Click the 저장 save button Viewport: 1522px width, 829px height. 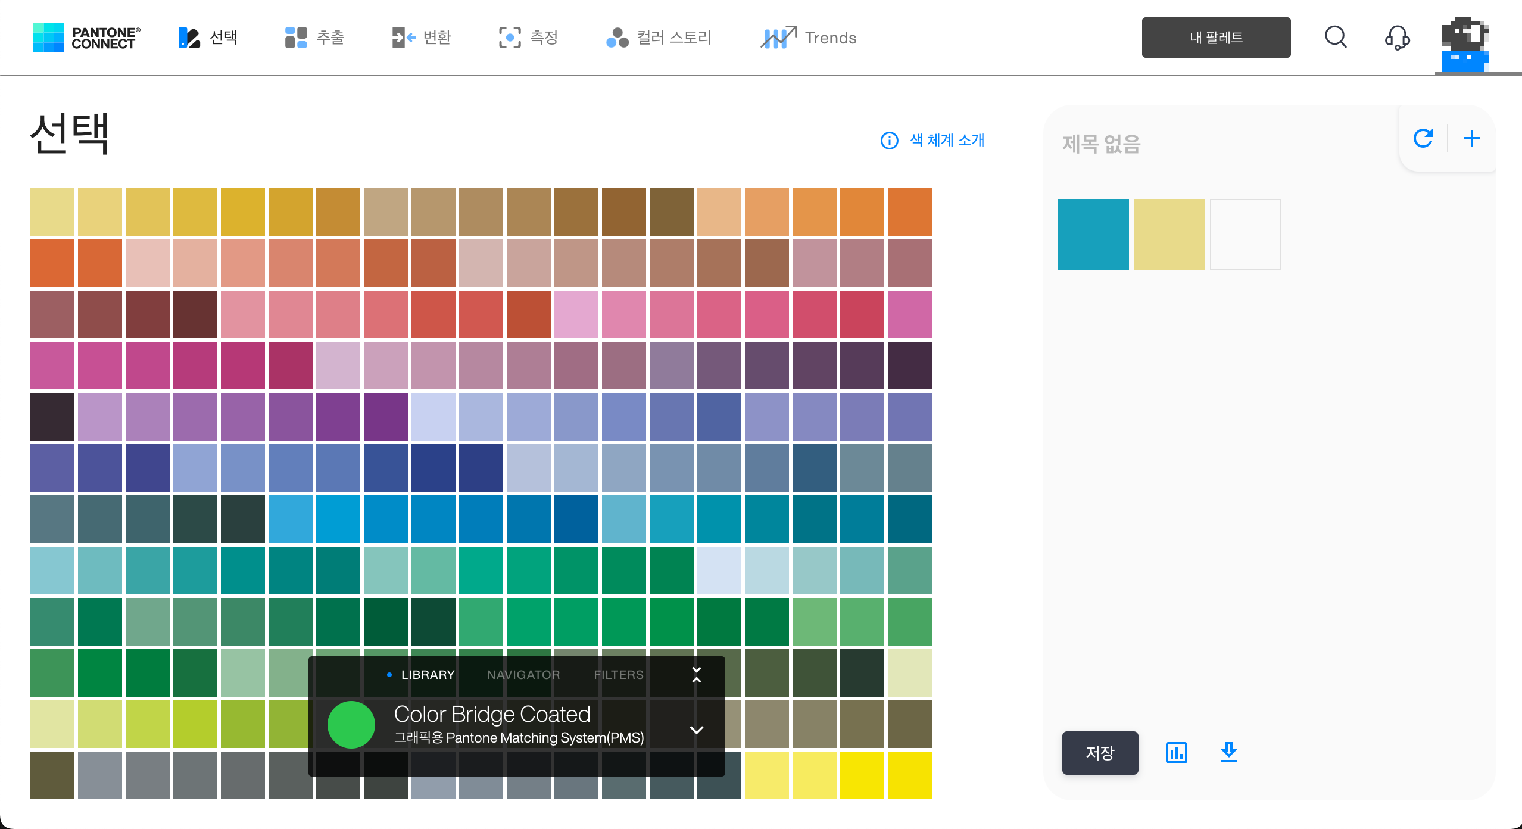click(x=1100, y=753)
